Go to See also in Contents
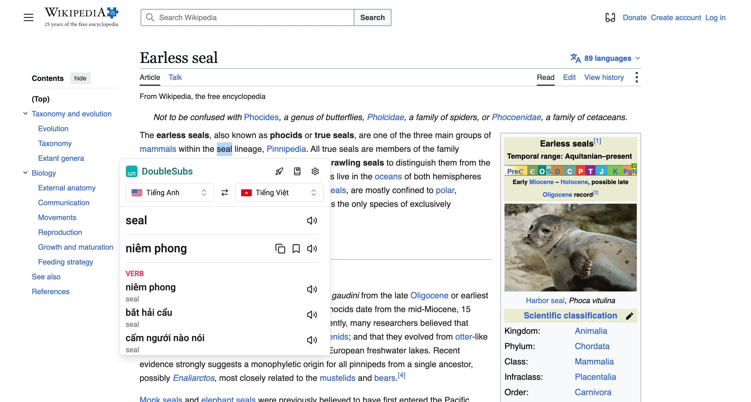The width and height of the screenshot is (751, 402). point(46,277)
